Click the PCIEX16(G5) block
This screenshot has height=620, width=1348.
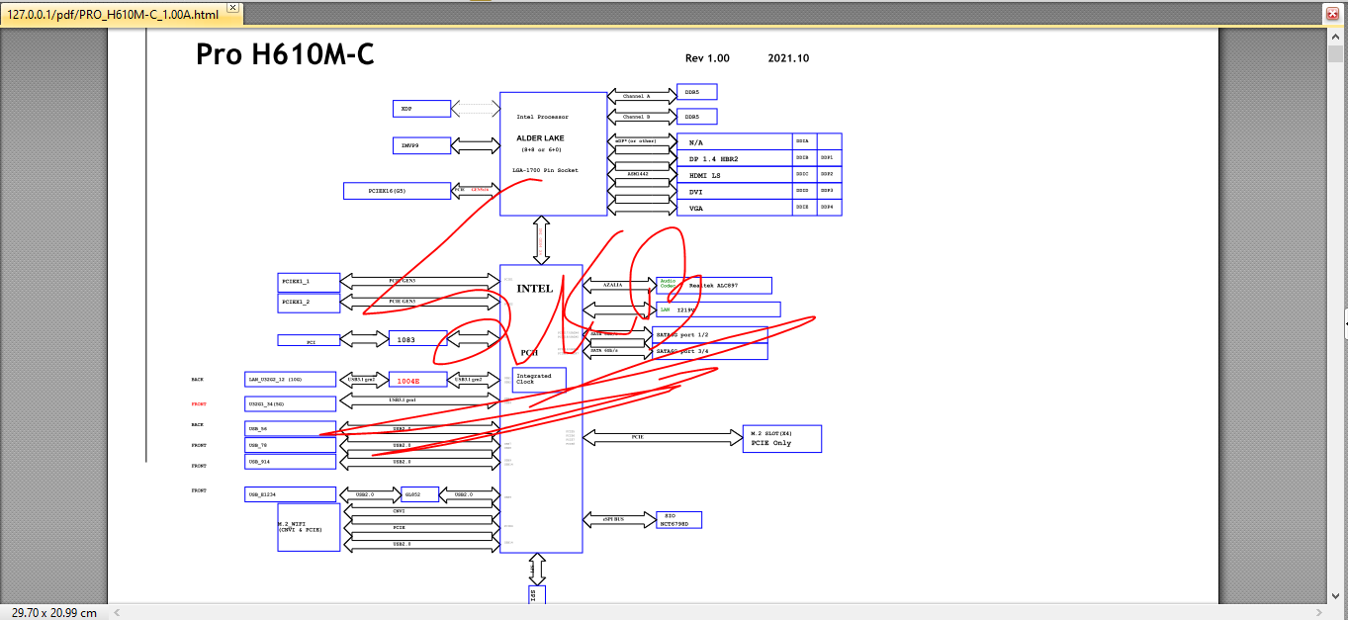(397, 191)
